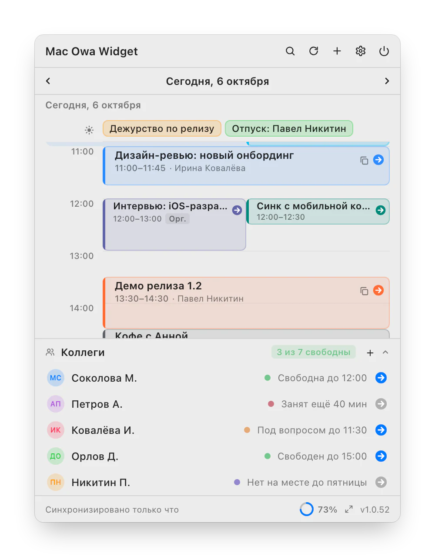Image resolution: width=435 pixels, height=557 pixels.
Task: Open Ковалёва И. arrow button
Action: 381,430
